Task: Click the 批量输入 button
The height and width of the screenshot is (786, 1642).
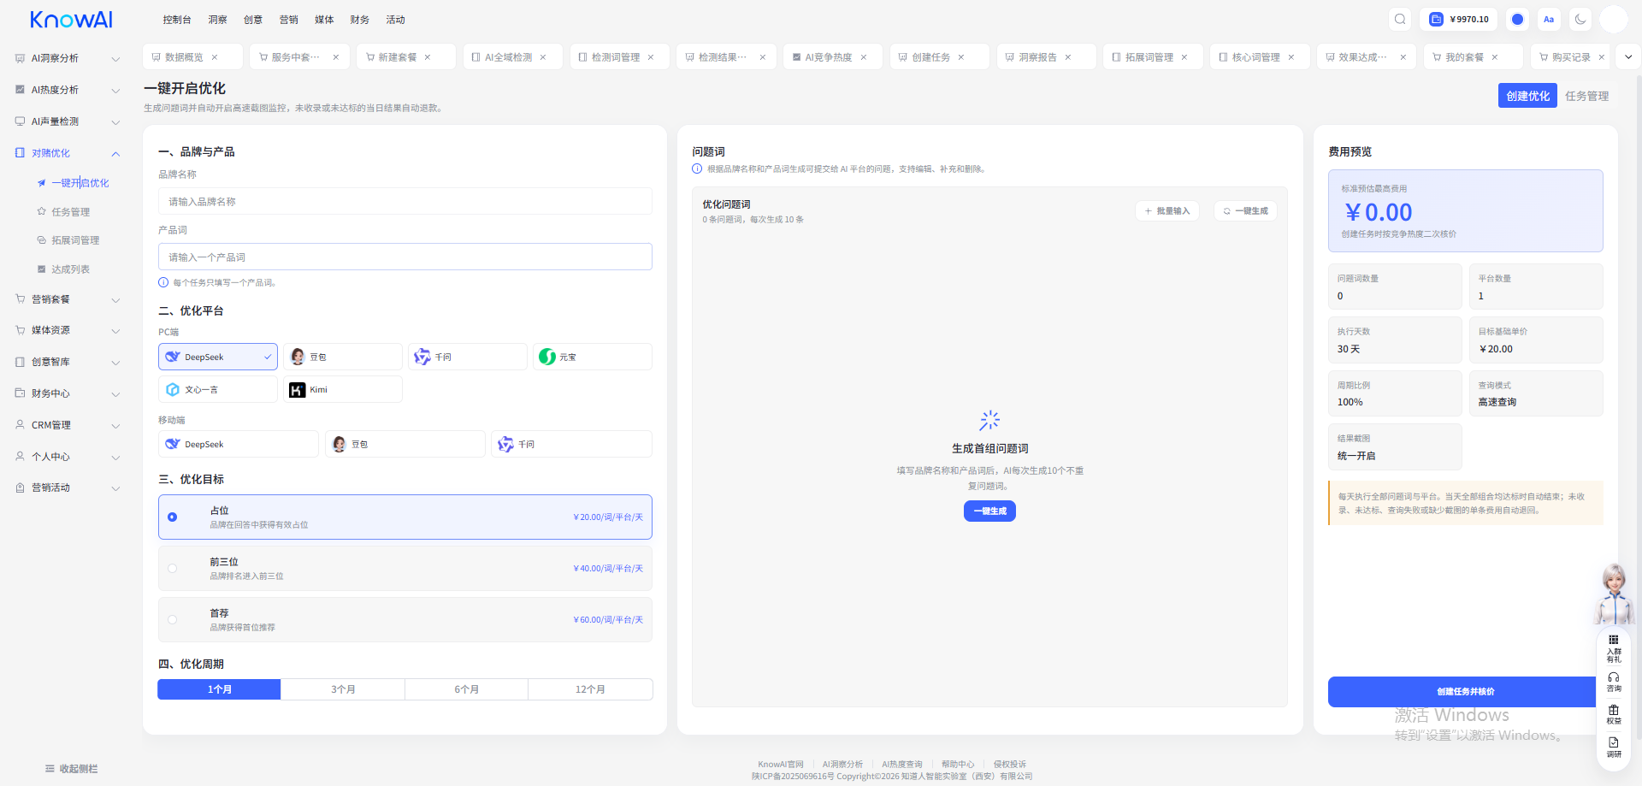Action: 1167,211
